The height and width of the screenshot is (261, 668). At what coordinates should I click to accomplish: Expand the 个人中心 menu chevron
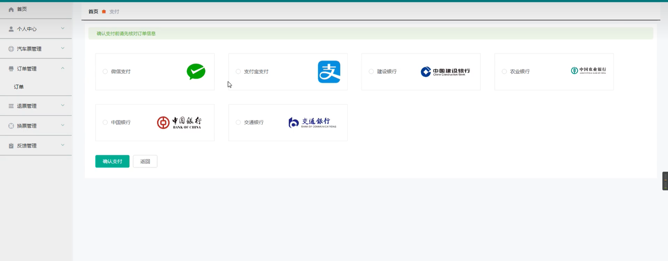coord(63,28)
